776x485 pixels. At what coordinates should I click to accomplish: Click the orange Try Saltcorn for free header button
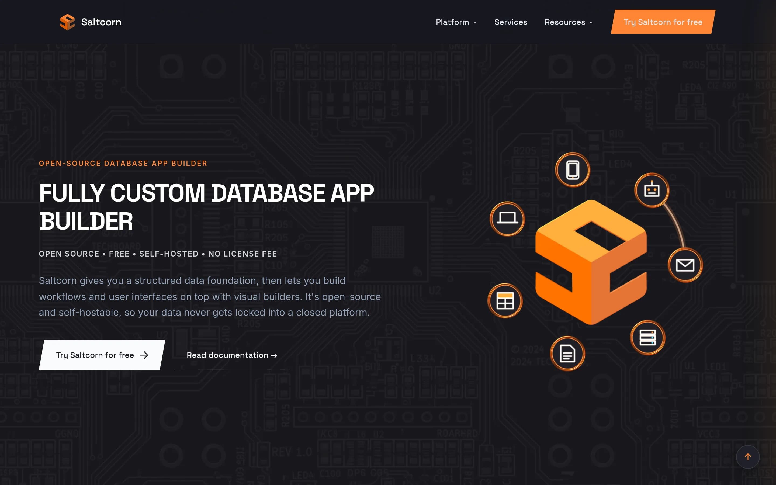click(663, 22)
